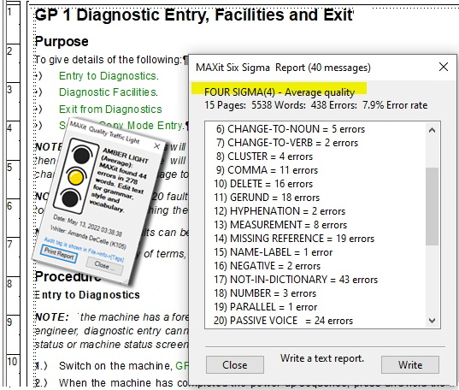459x390 pixels.
Task: Click the Audit tag File info Tags link
Action: point(84,250)
